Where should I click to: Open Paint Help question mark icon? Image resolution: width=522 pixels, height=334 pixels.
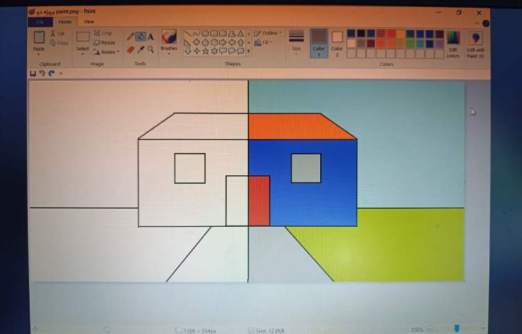coord(486,24)
